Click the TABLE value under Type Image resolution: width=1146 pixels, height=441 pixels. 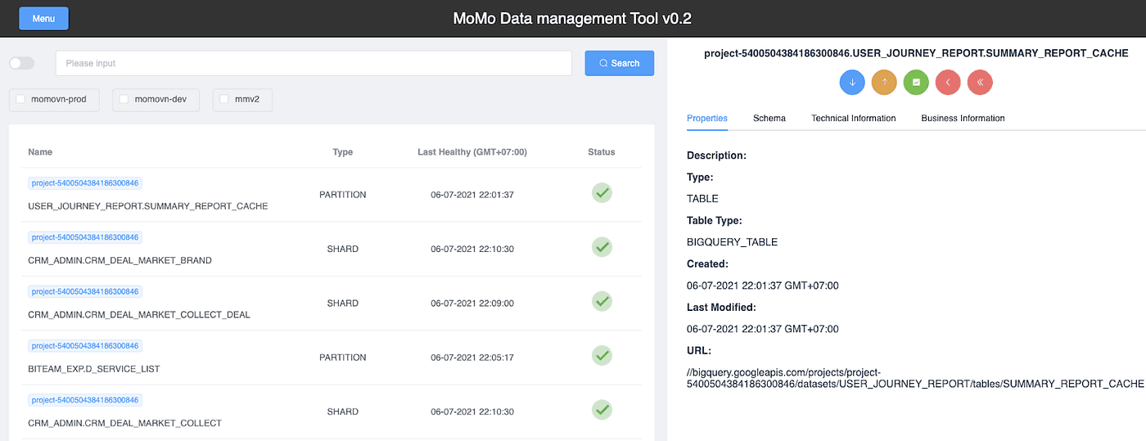(x=702, y=199)
